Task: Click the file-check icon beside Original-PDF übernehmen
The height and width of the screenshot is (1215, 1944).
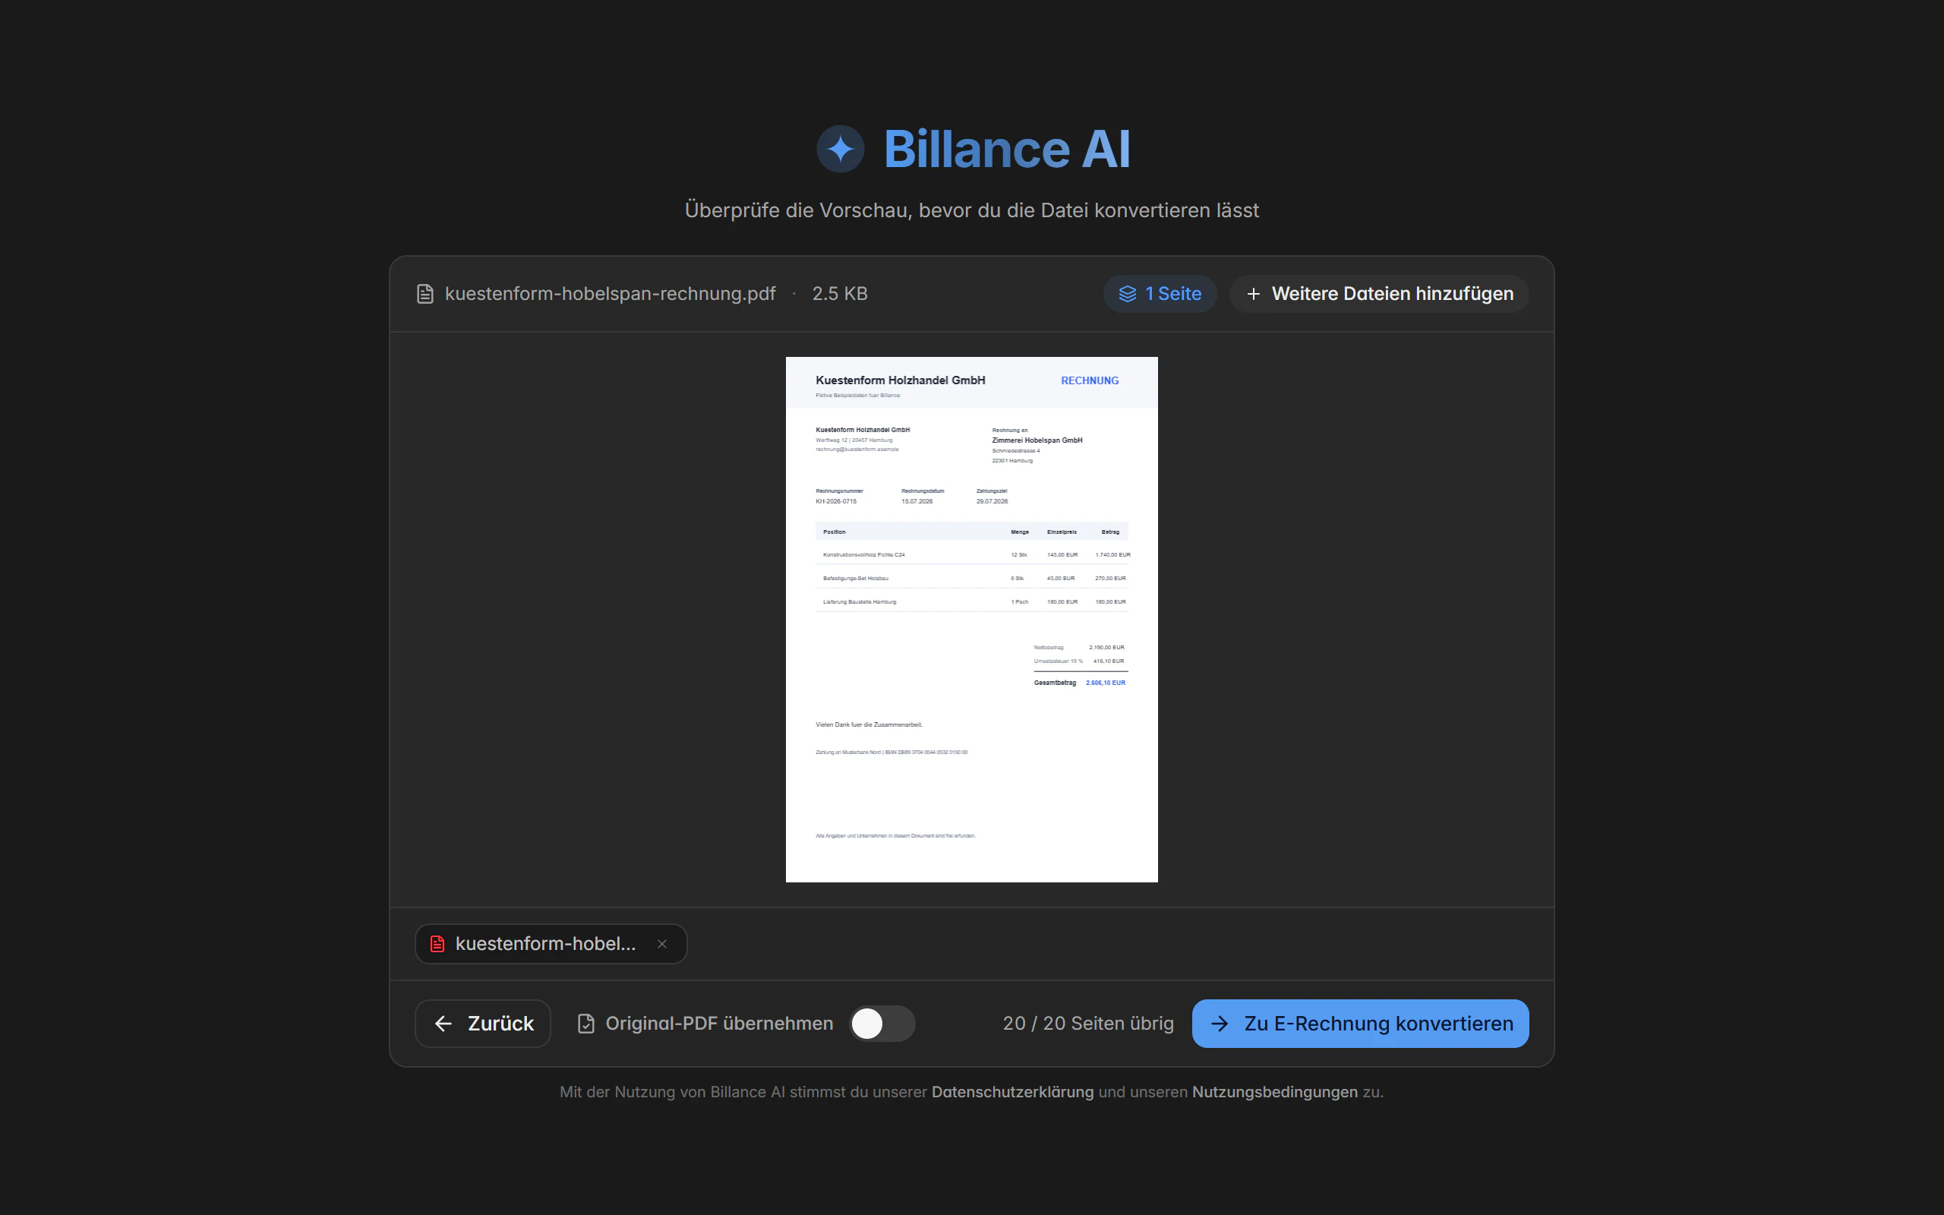Action: tap(586, 1023)
